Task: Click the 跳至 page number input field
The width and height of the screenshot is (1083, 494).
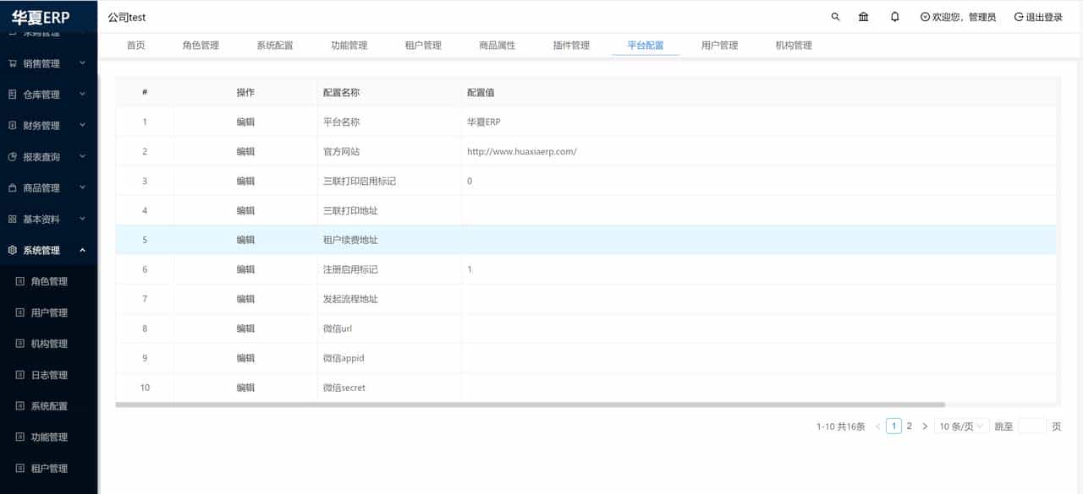Action: tap(1033, 426)
